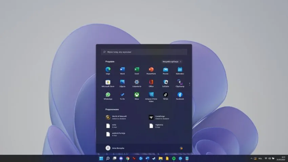288x162 pixels.
Task: Open the android-funkcja recent file
Action: click(116, 134)
